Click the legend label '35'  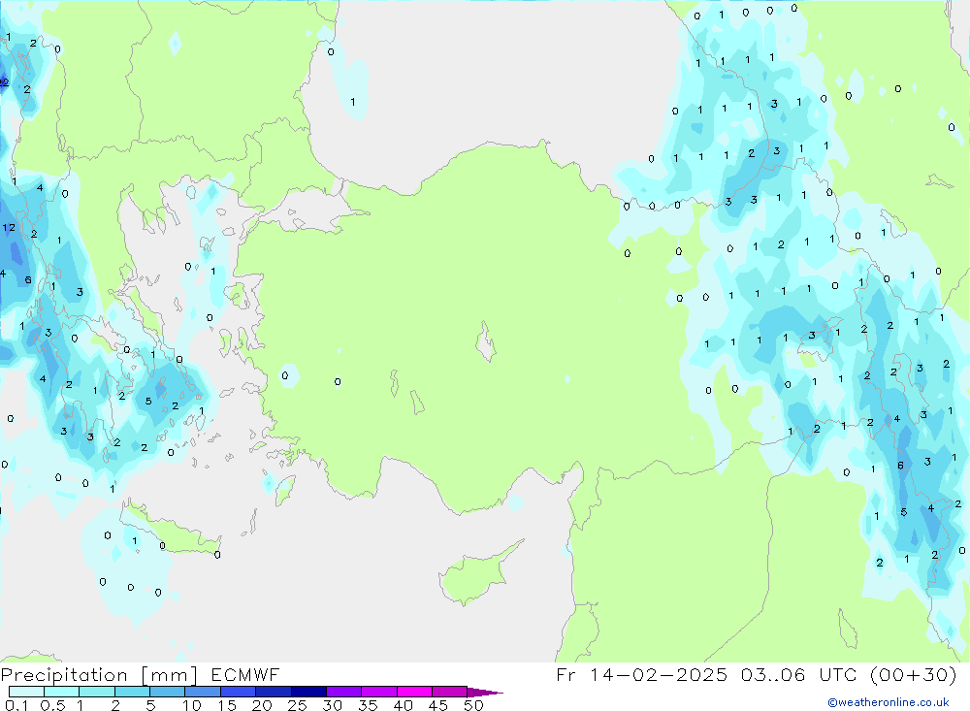[x=368, y=705]
